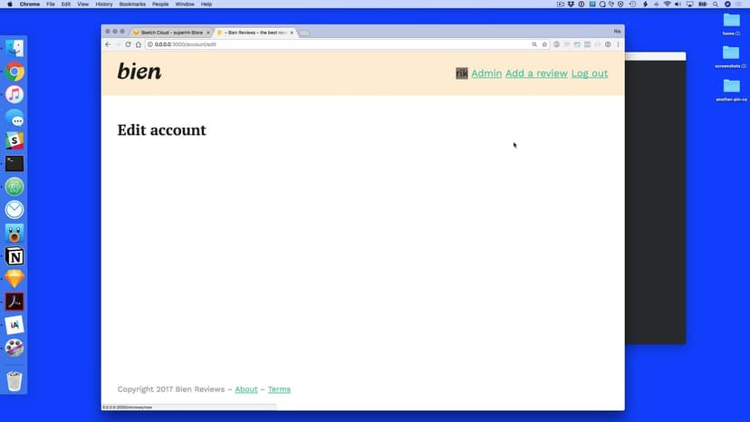
Task: Open the Notion app in the dock
Action: [14, 256]
